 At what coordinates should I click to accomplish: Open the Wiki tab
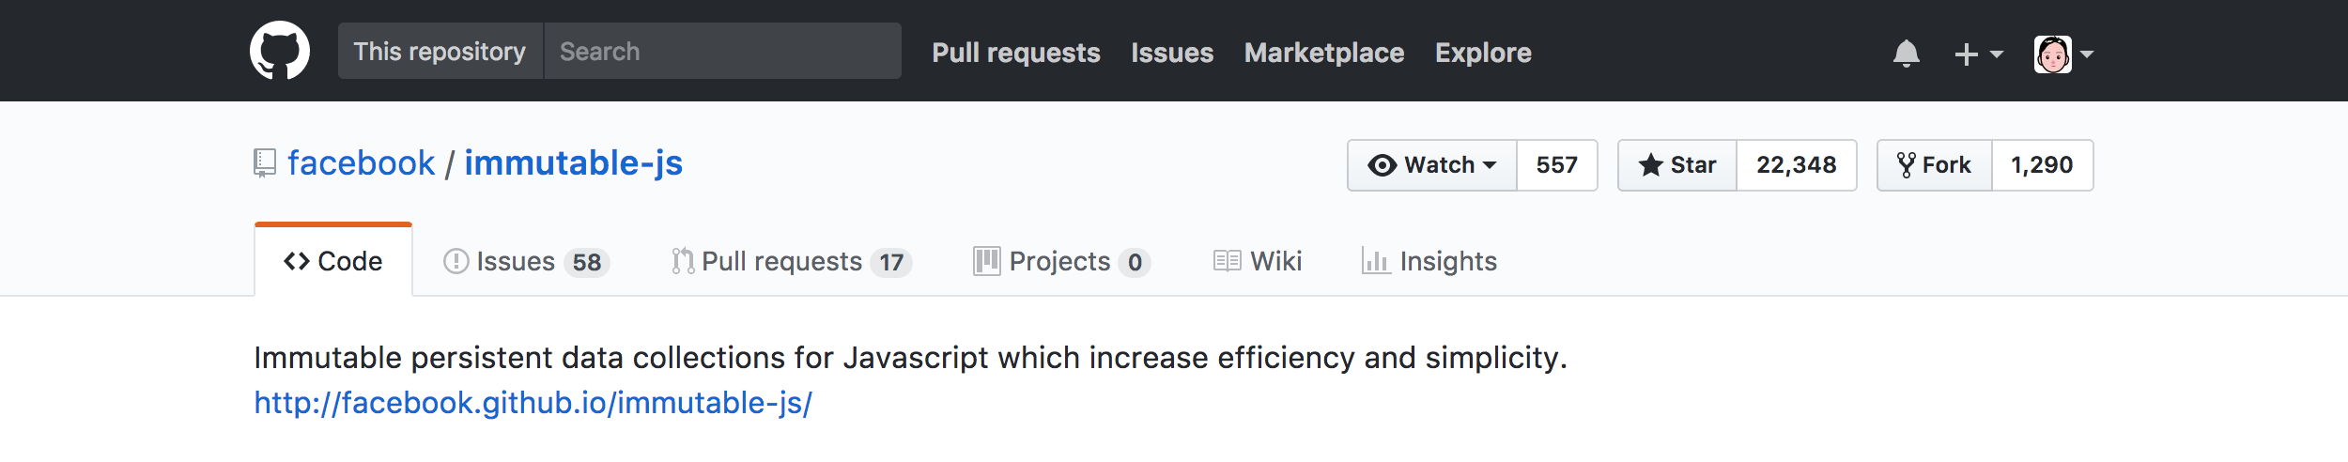click(1258, 261)
